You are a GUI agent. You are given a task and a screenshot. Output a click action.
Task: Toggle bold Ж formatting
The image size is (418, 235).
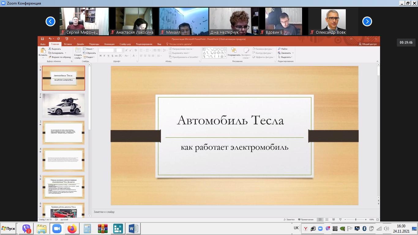click(100, 56)
